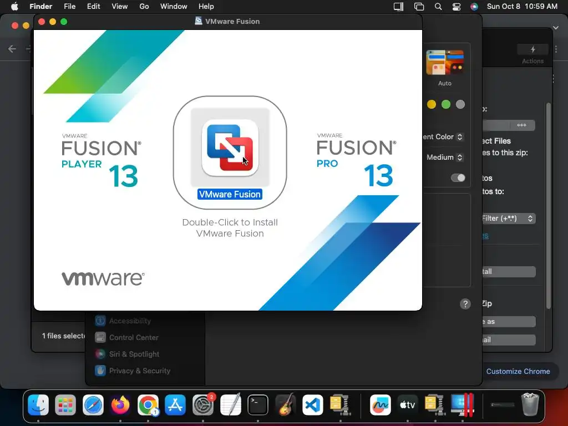Click the Zip panel vertical scrollbar
The height and width of the screenshot is (426, 568).
(x=549, y=206)
